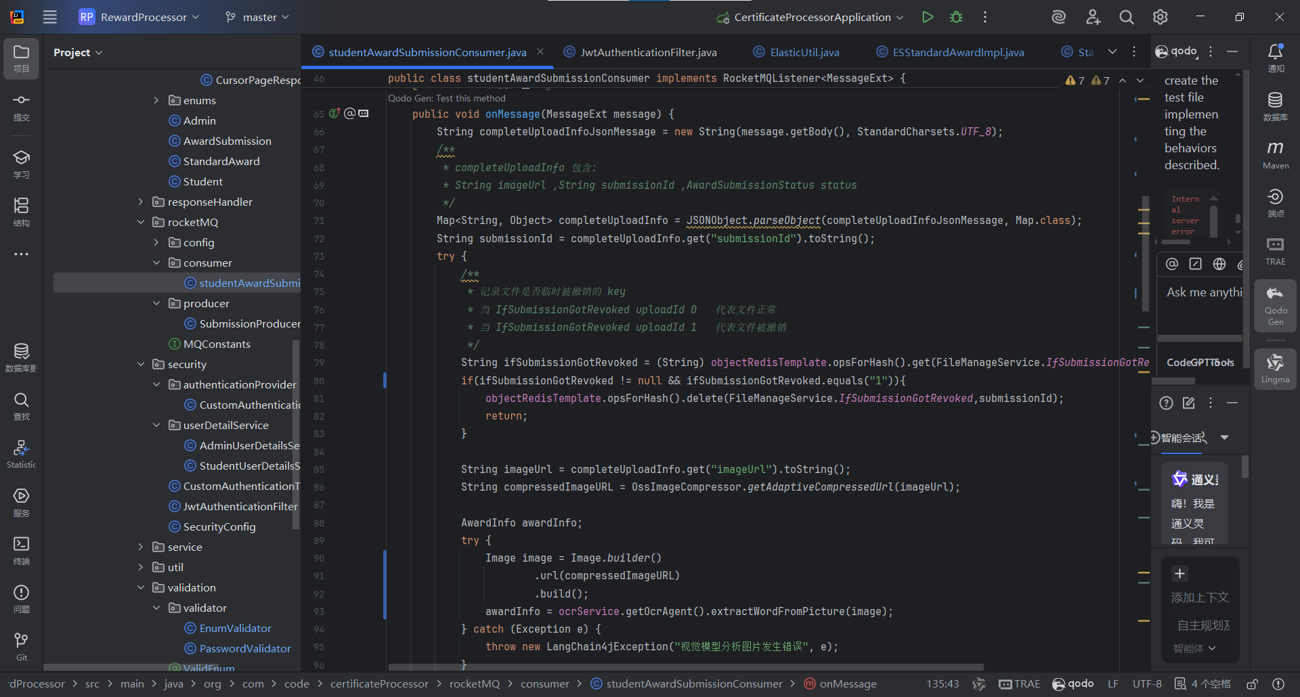Open the Structure tool window
This screenshot has width=1300, height=697.
coord(22,212)
